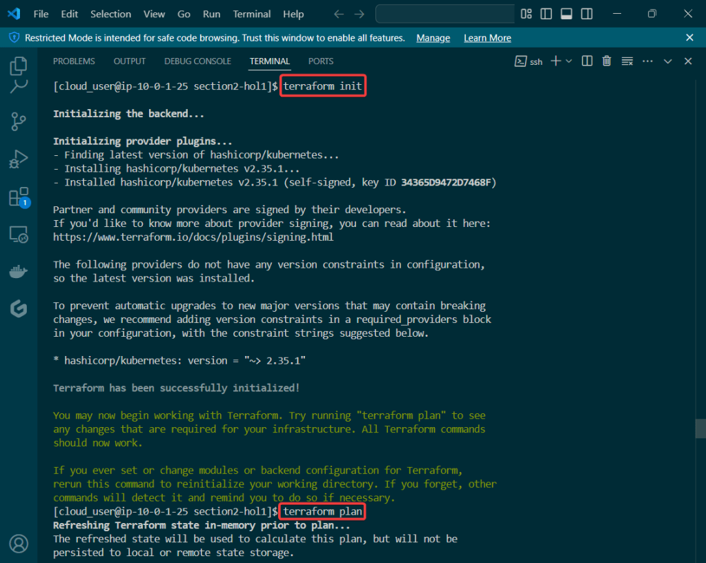Image resolution: width=706 pixels, height=563 pixels.
Task: Toggle the secondary side bar layout button
Action: [587, 14]
